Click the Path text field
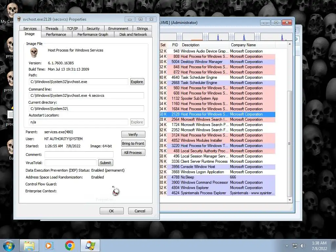Viewport: 336px width, 252px height. [78, 82]
